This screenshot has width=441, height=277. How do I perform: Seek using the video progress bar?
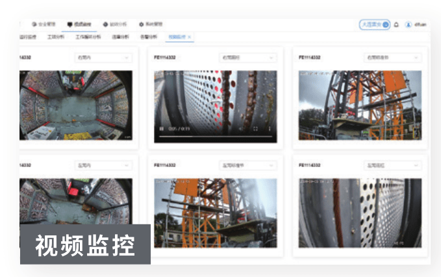click(x=214, y=137)
